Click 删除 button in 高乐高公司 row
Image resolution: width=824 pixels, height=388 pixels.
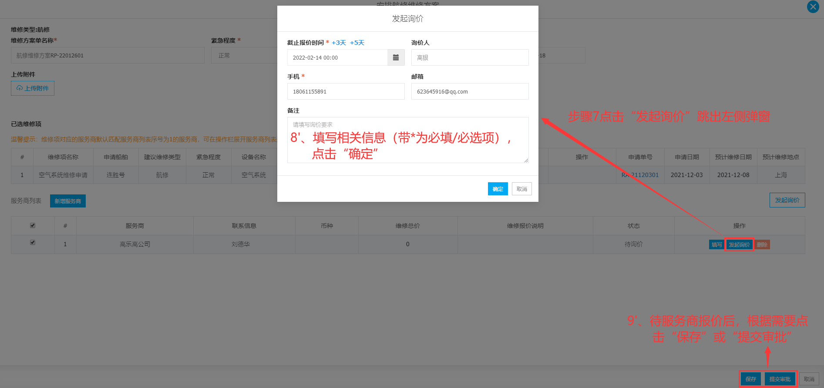[x=762, y=244]
